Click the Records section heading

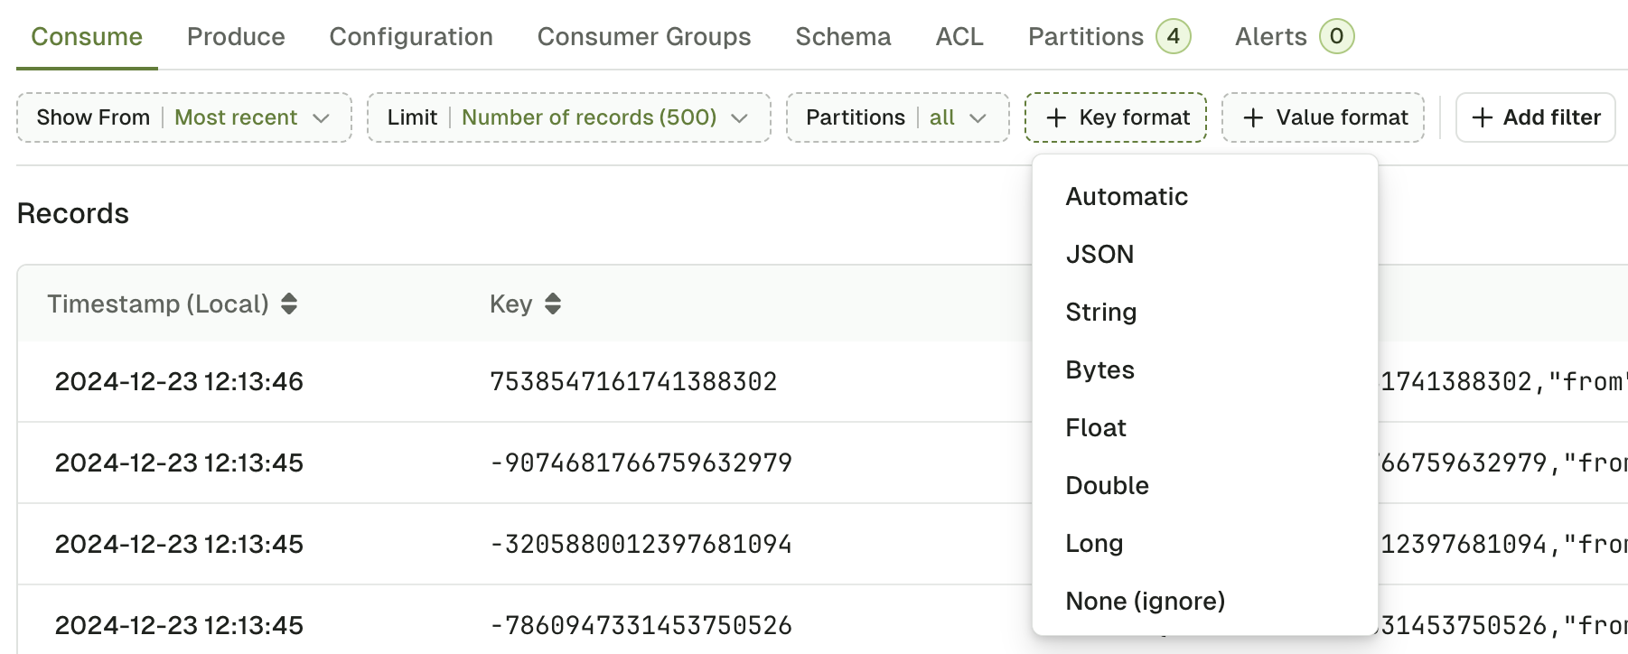tap(73, 213)
